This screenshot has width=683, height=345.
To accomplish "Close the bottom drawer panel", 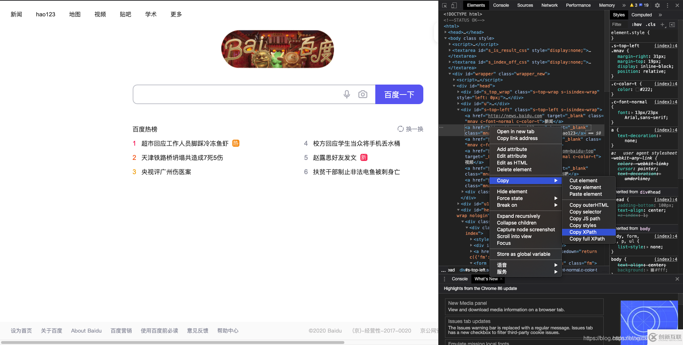I will [x=677, y=279].
